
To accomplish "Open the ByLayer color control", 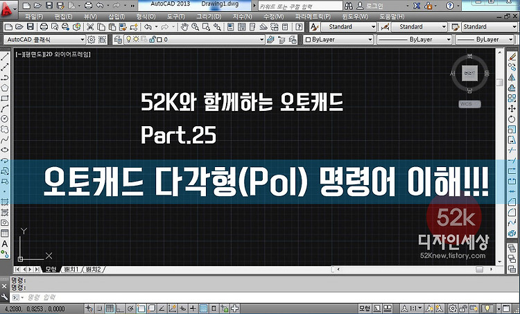I will 338,40.
